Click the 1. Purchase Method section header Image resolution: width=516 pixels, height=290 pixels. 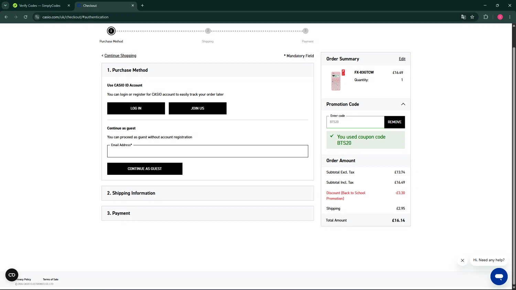tap(207, 70)
